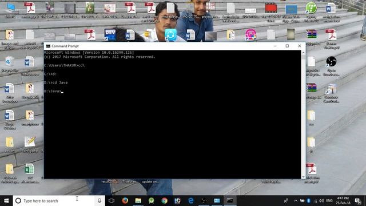Show hidden system tray icons chevron
Screen dimensions: 366x206
coord(296,201)
